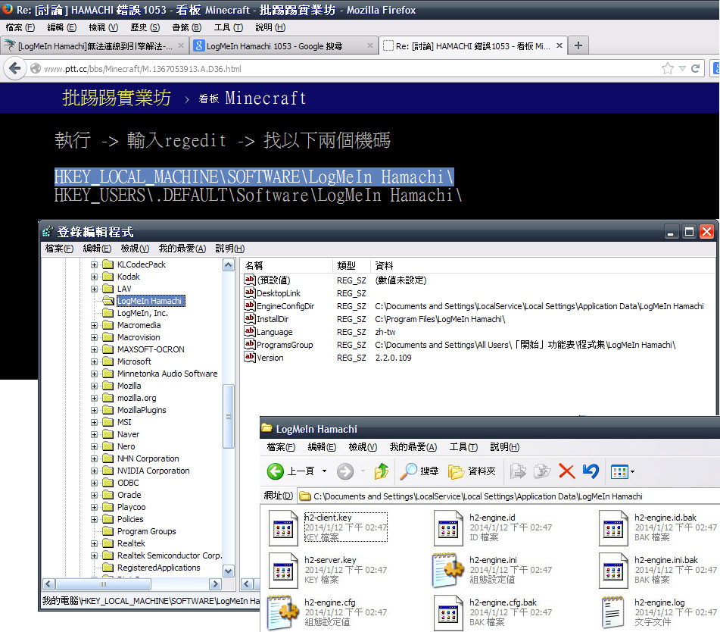Viewport: 720px width, 632px height.
Task: Expand the LAV registry key
Action: 94,289
